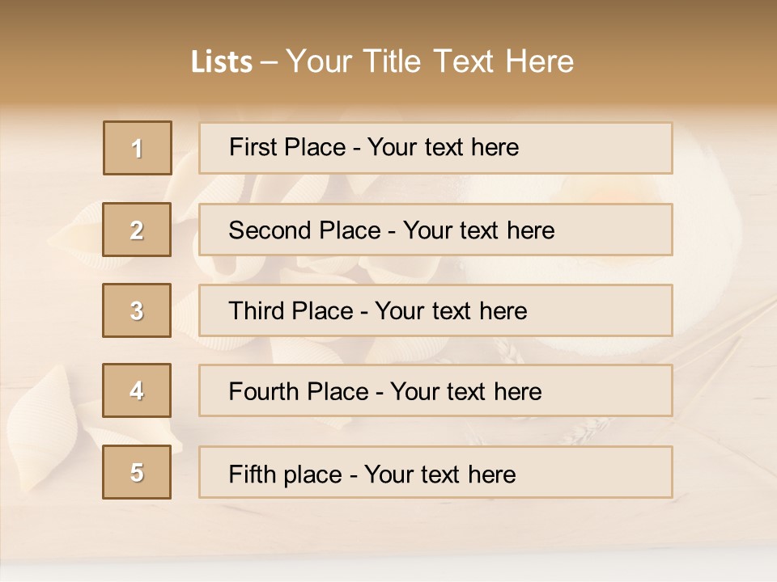Click the number 5 box
The width and height of the screenshot is (777, 582).
pos(137,472)
